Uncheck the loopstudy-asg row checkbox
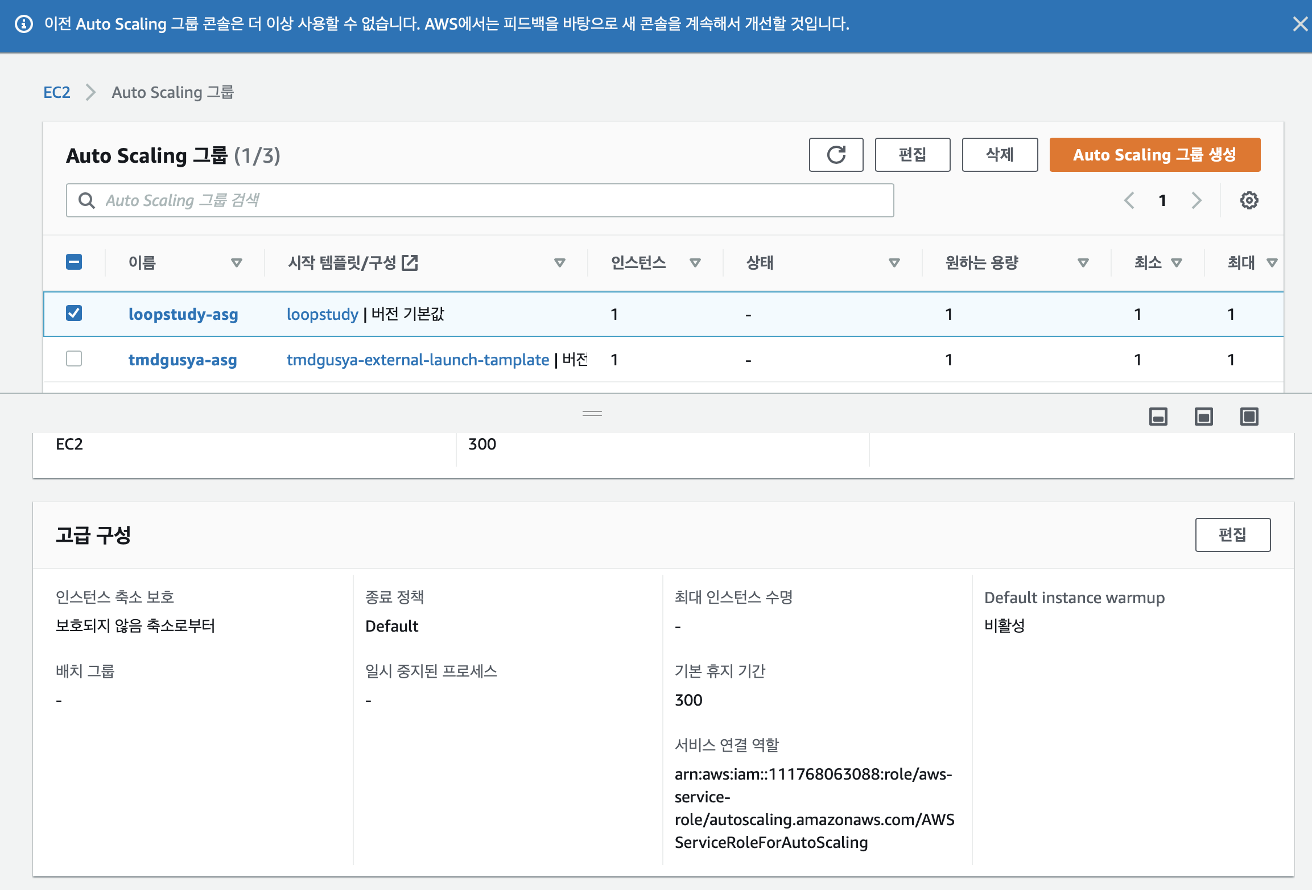 pyautogui.click(x=74, y=314)
